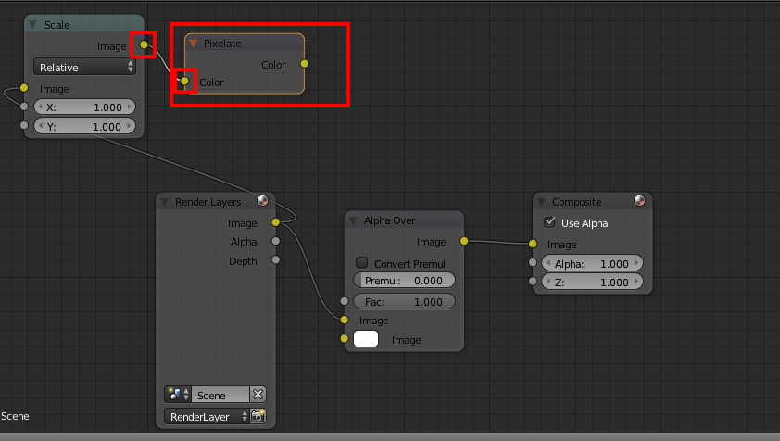Collapse the Pixelate node with its triangle
The image size is (780, 441).
(193, 44)
